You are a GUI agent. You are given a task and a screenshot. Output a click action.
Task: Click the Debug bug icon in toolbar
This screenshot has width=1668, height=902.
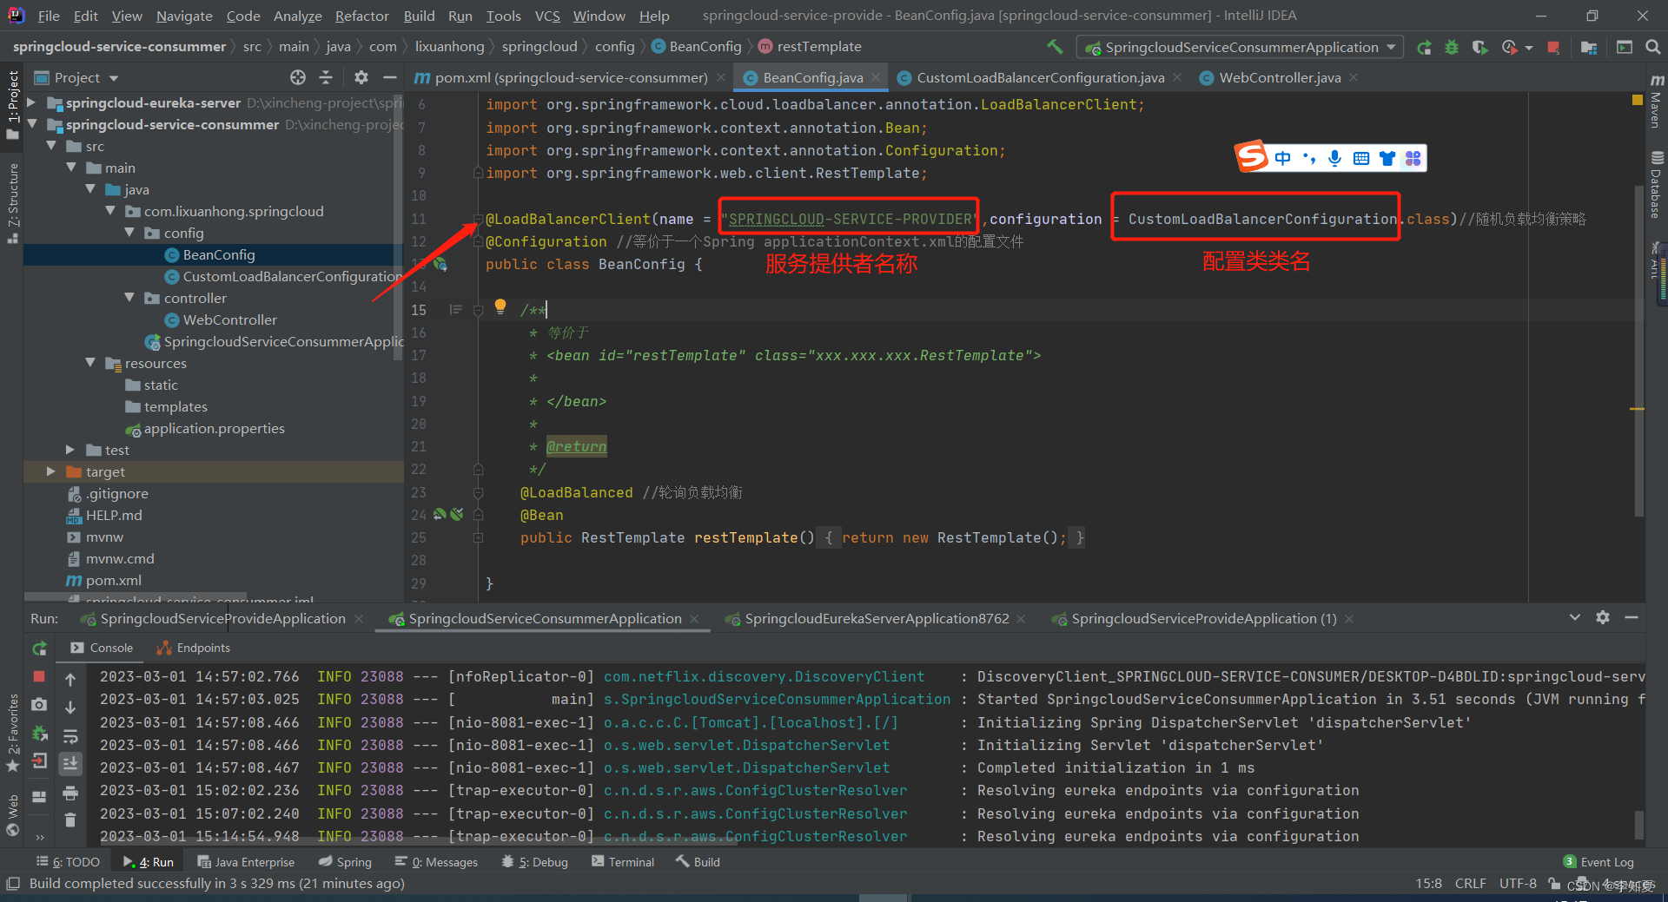pyautogui.click(x=1451, y=48)
